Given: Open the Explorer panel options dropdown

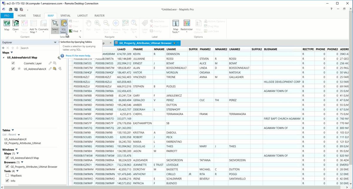Looking at the screenshot, I should (55, 43).
